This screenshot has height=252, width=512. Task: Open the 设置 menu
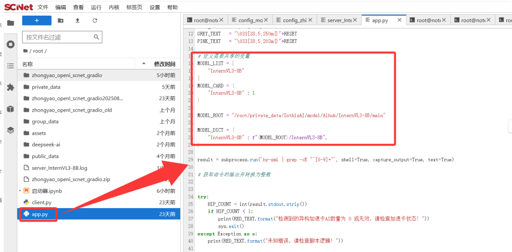pos(155,7)
